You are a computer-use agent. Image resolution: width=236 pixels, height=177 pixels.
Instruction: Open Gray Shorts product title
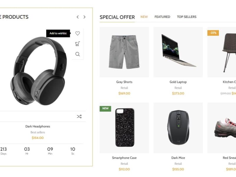point(124,82)
